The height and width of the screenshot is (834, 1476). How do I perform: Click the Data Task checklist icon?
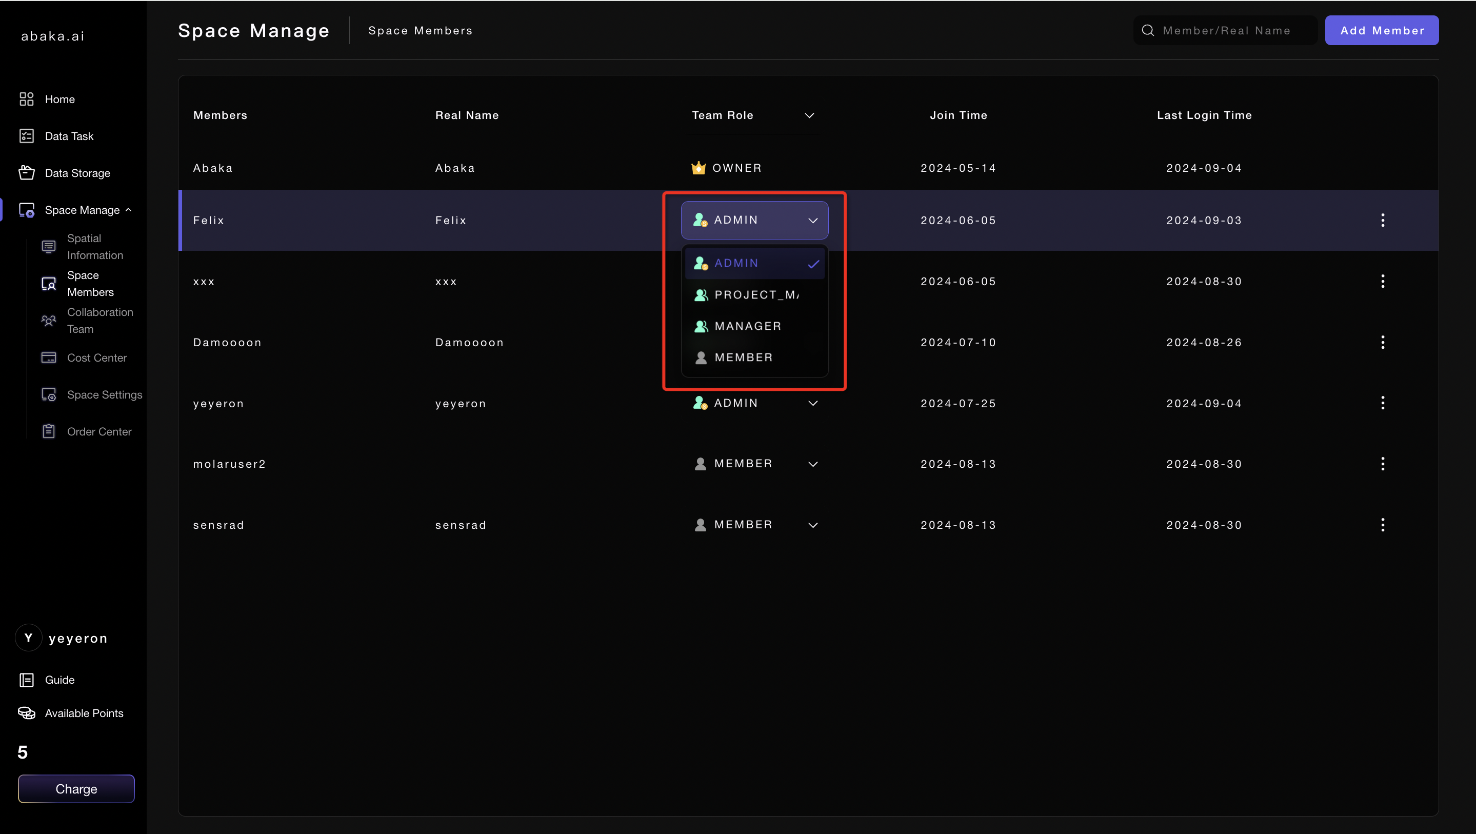[26, 136]
